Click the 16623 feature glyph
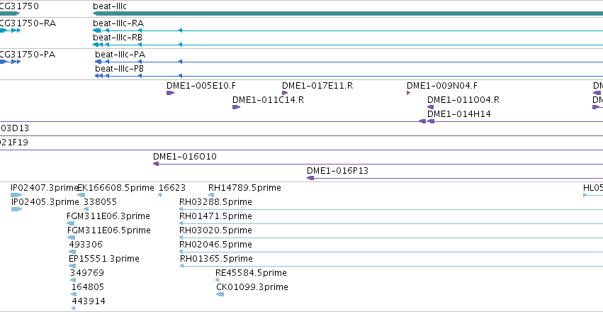 pos(160,195)
